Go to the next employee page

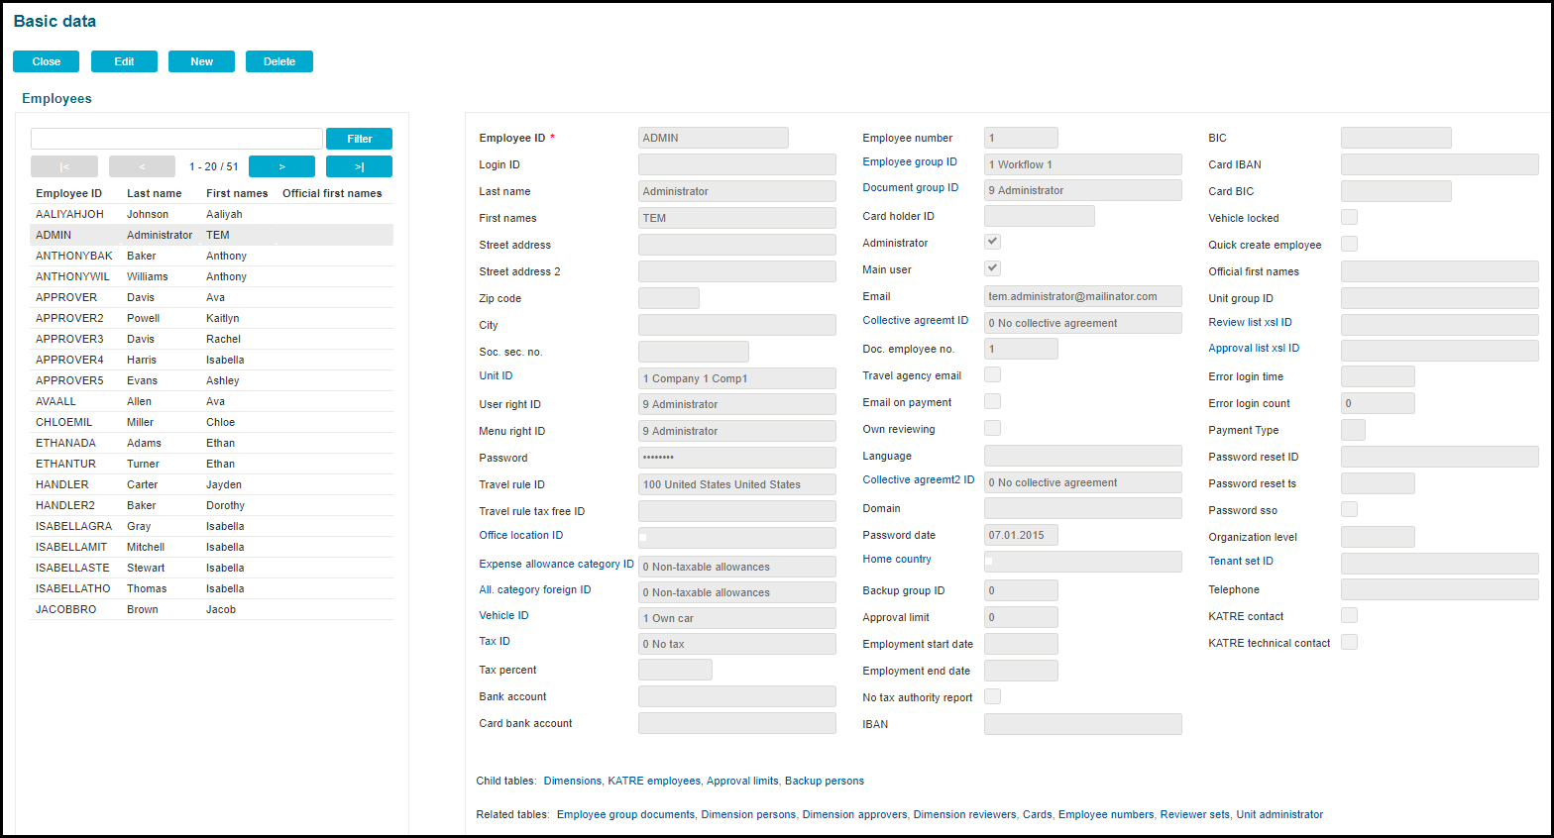(281, 166)
